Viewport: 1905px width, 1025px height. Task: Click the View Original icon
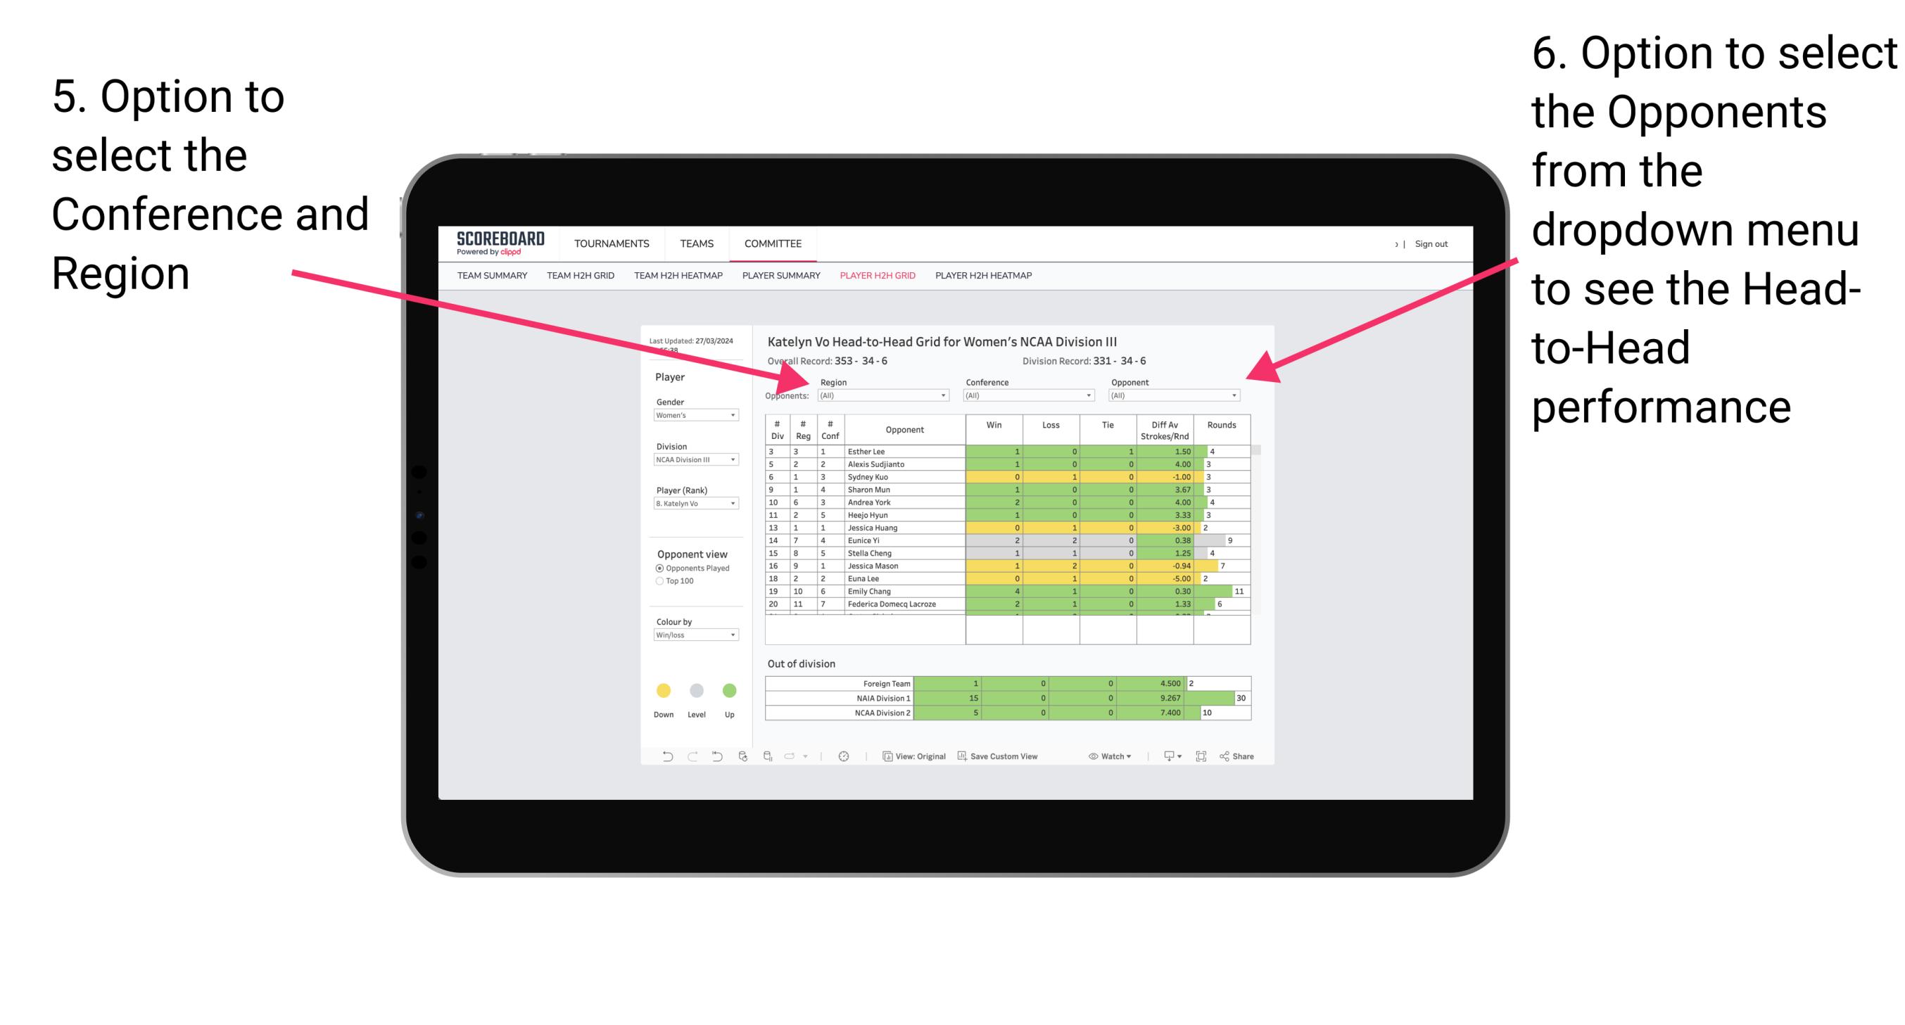[895, 758]
